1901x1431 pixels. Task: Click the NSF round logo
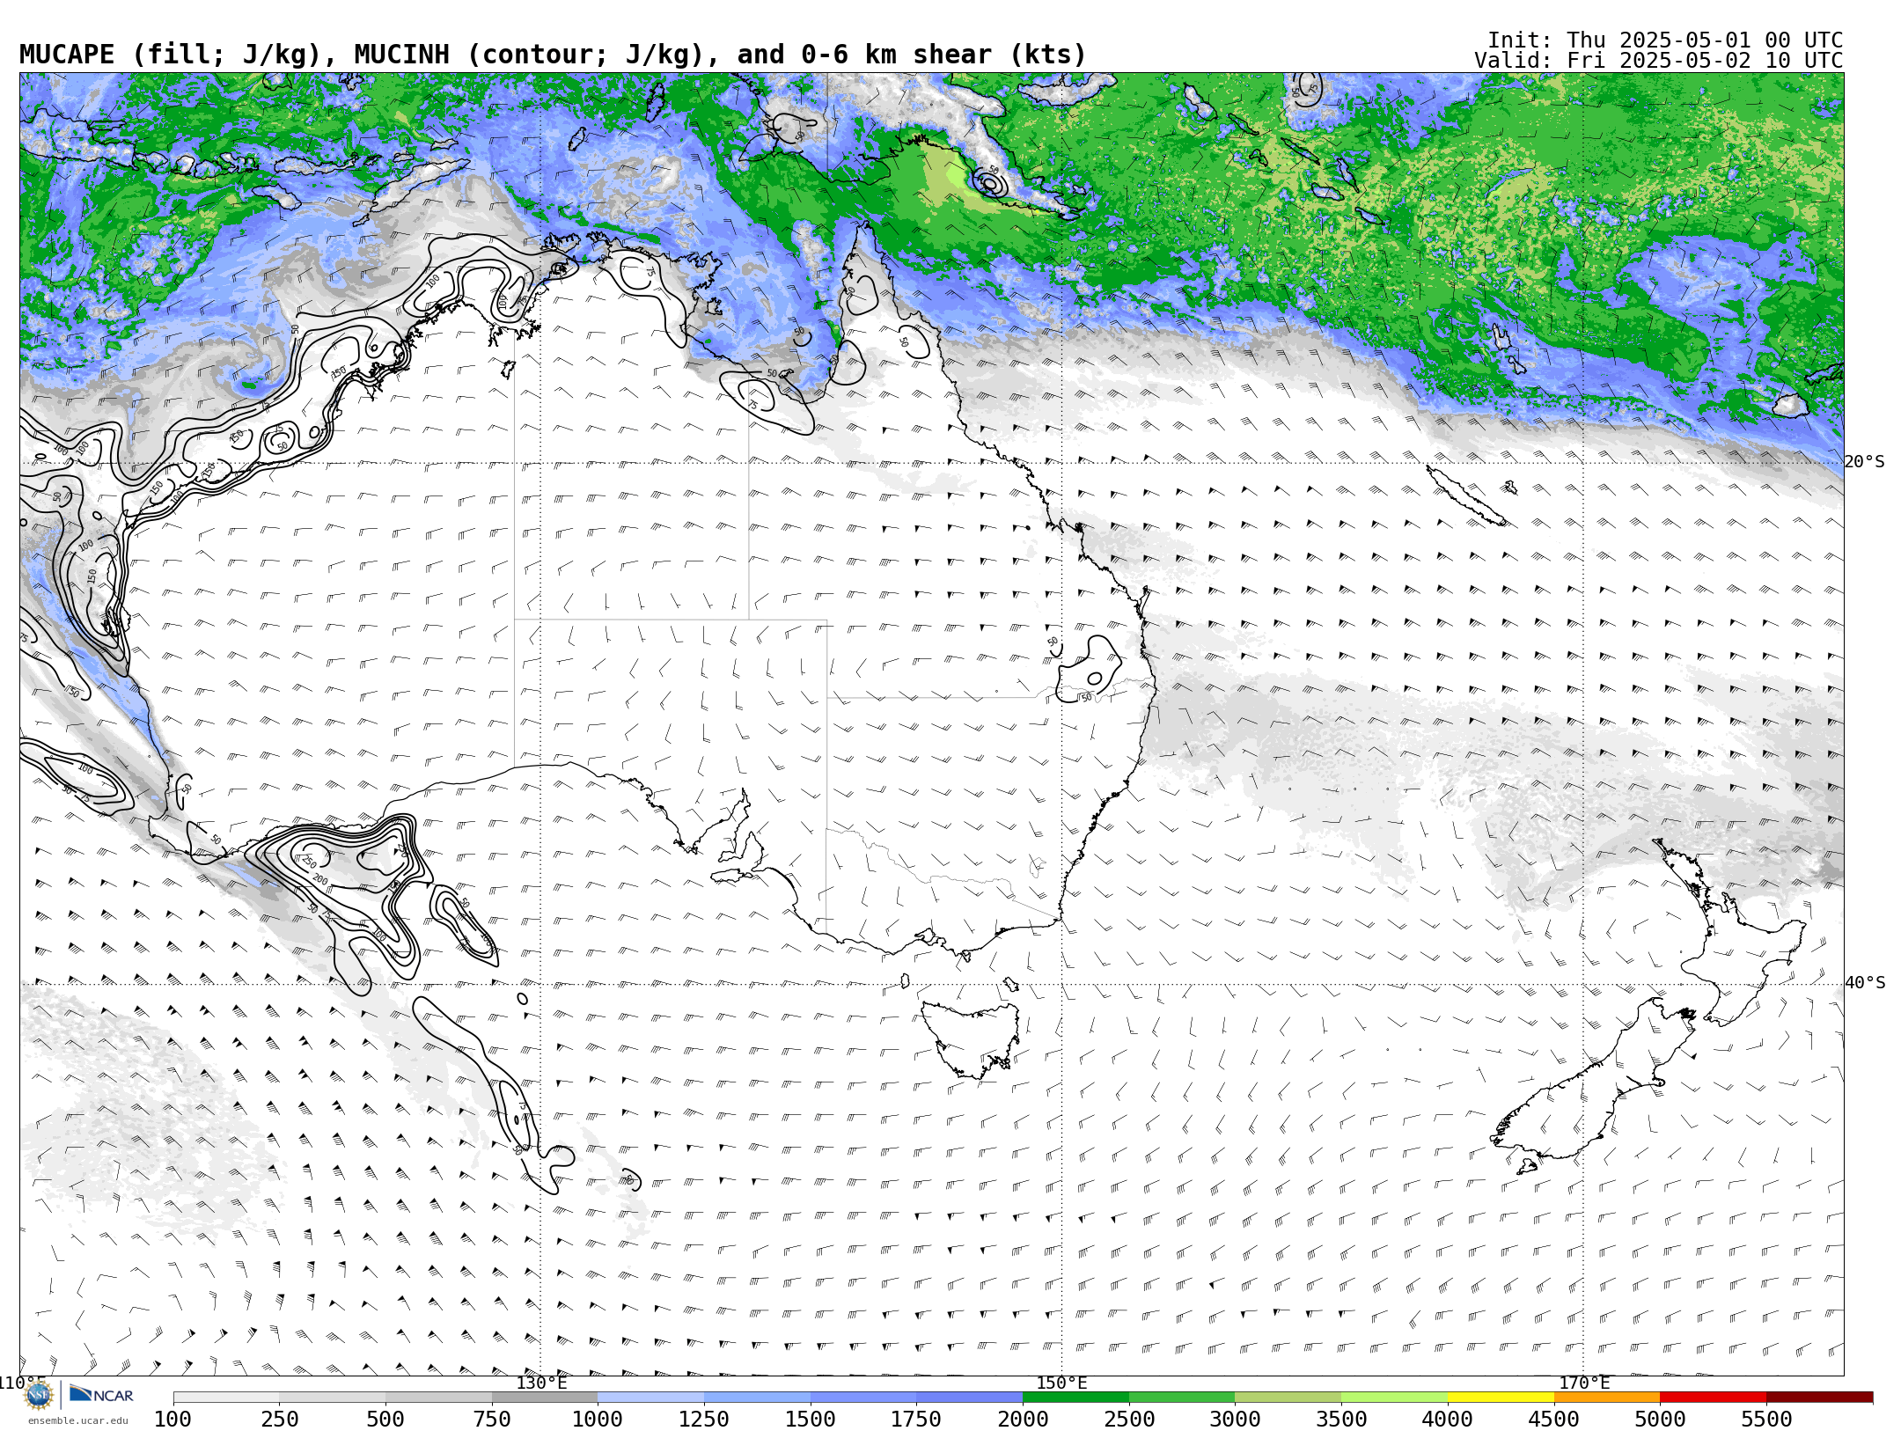click(39, 1395)
